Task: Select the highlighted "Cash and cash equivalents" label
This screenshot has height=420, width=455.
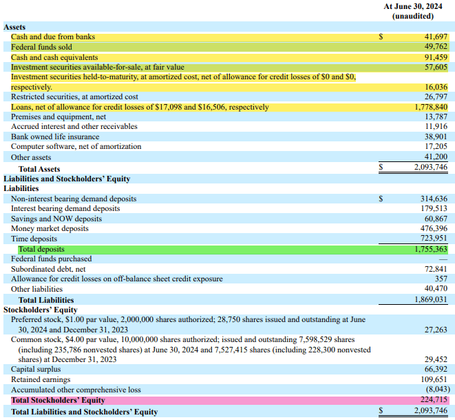Action: coord(54,57)
